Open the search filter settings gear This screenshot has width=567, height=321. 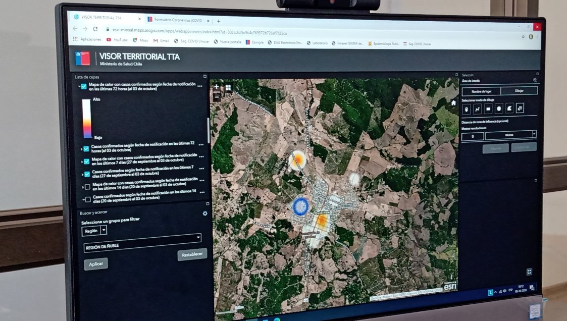205,213
